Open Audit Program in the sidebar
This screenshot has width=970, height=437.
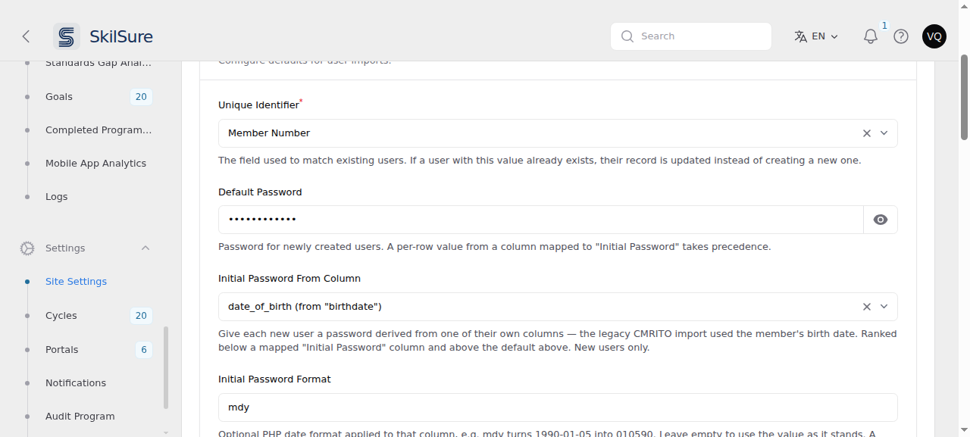tap(80, 417)
